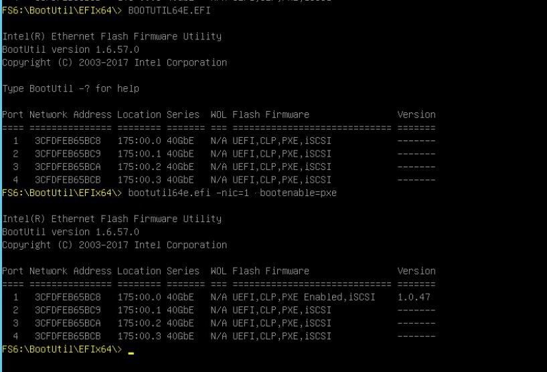547x372 pixels.
Task: Click the second Copyright Intel Corporation line
Action: pyautogui.click(x=114, y=245)
